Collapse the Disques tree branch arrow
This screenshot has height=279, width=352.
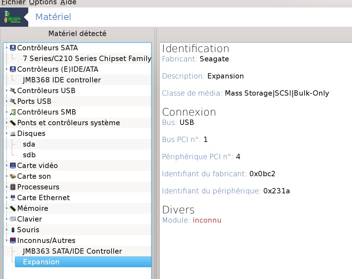click(6, 133)
